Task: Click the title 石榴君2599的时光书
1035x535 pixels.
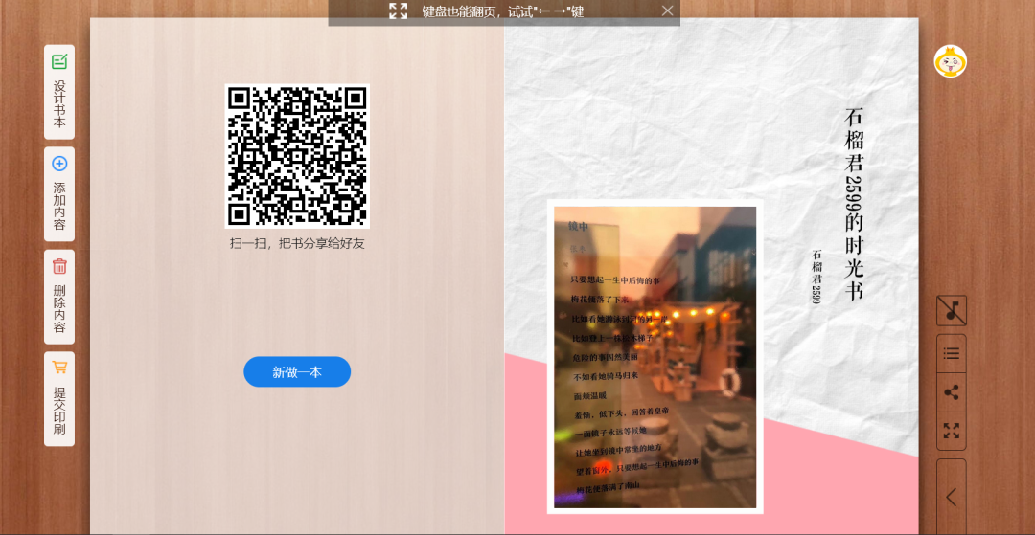Action: tap(854, 204)
